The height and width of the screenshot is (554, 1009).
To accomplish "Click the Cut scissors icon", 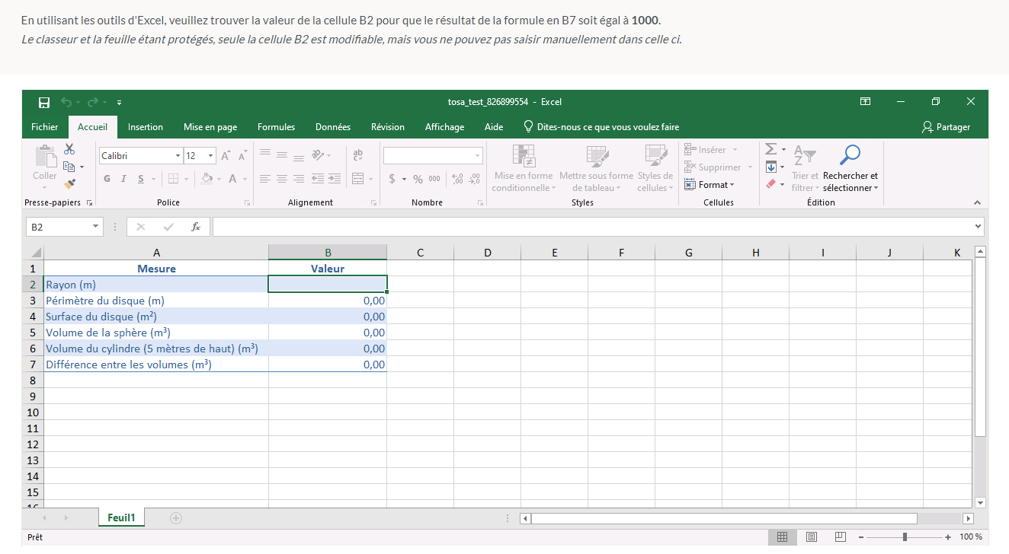I will pos(69,150).
